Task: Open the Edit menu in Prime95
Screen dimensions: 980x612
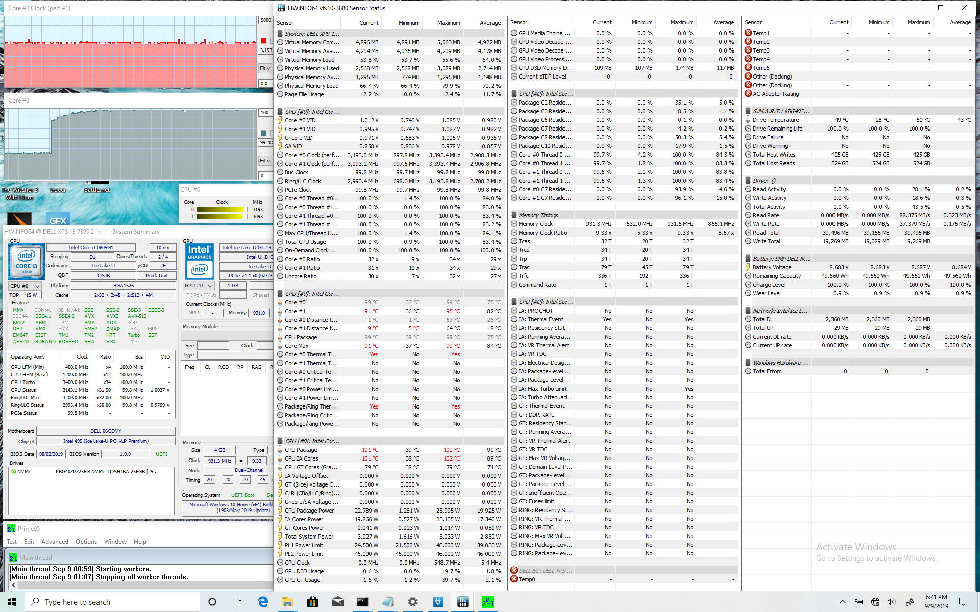Action: click(29, 542)
